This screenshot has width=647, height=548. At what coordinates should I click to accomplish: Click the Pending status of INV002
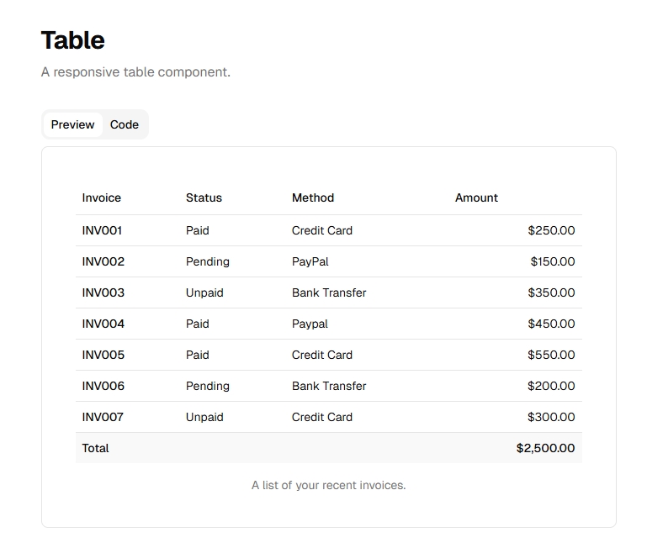click(x=207, y=261)
